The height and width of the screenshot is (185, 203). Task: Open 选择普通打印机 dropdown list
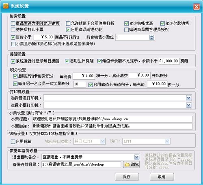pyautogui.click(x=189, y=98)
